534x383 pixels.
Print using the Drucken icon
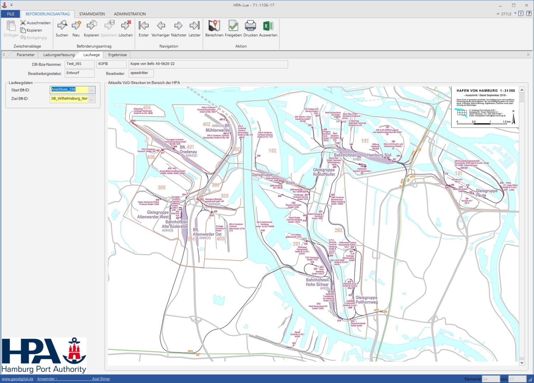tap(250, 26)
